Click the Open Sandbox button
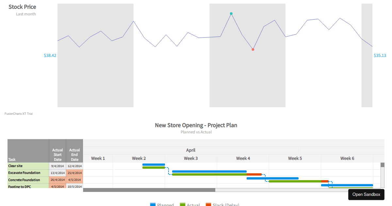Viewport: 392px width, 206px height. coord(366,194)
